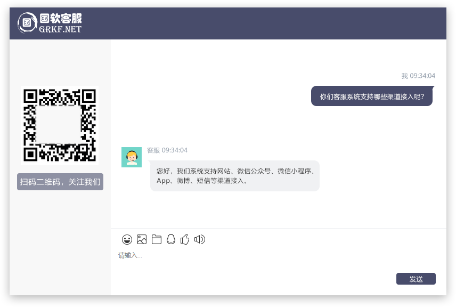
Task: Toggle the sound speaker icon
Action: tap(200, 239)
